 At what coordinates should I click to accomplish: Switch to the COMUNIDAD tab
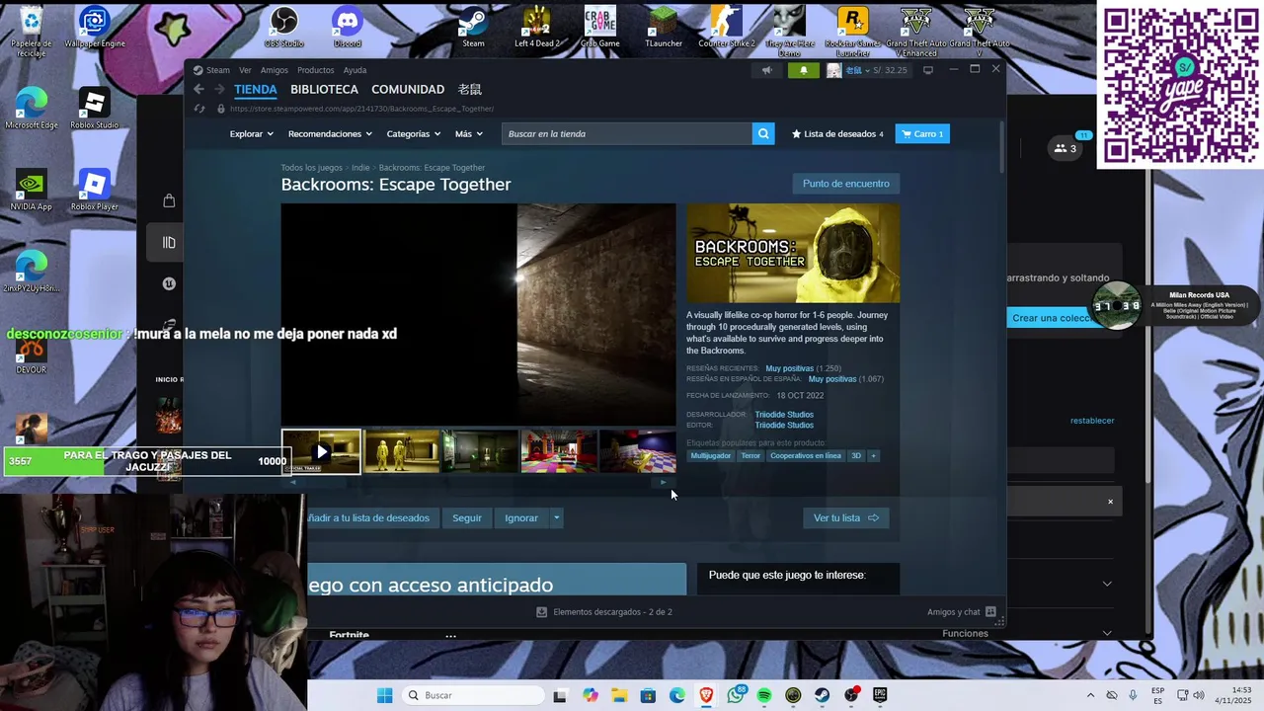(x=408, y=89)
